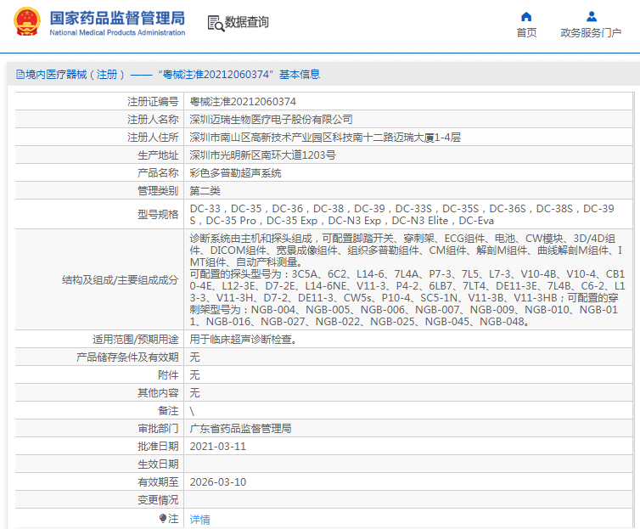The width and height of the screenshot is (640, 529).
Task: Click 广东省药品监督管理局 approval department cell
Action: coord(408,428)
